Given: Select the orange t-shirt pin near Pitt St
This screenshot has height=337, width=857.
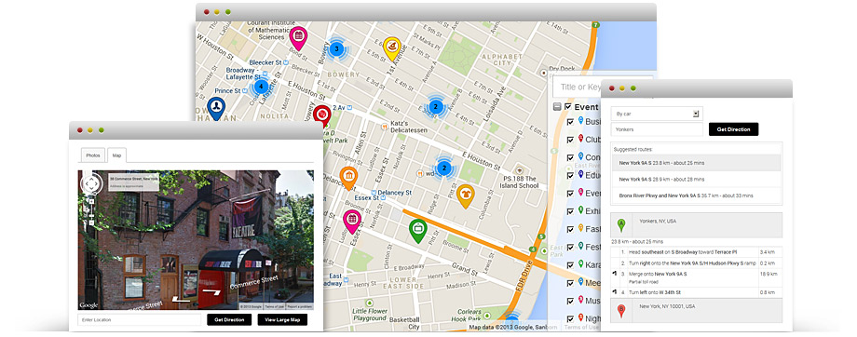Looking at the screenshot, I should pos(465,195).
